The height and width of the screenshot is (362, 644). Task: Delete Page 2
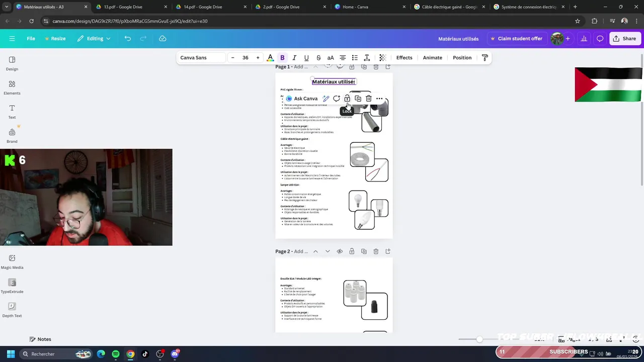click(376, 251)
